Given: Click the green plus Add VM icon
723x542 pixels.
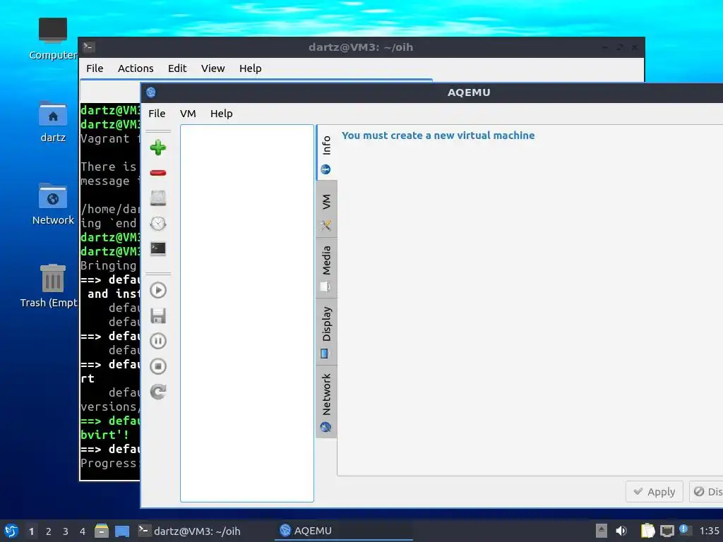Looking at the screenshot, I should pos(157,147).
